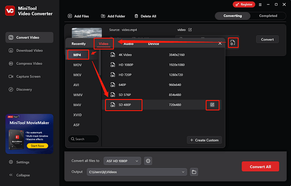Open the output format selector icon
Screen dimensions: 291x186
(233, 43)
